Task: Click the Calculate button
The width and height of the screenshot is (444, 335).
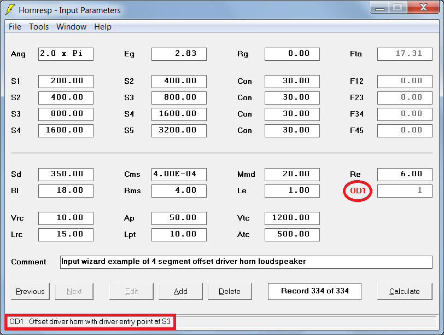Action: [x=405, y=291]
